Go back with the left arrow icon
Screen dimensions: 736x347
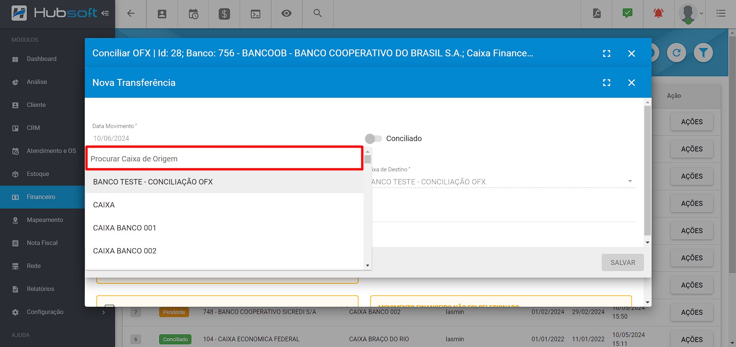point(131,13)
